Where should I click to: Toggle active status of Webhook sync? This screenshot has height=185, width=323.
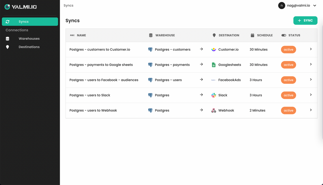[x=288, y=110]
